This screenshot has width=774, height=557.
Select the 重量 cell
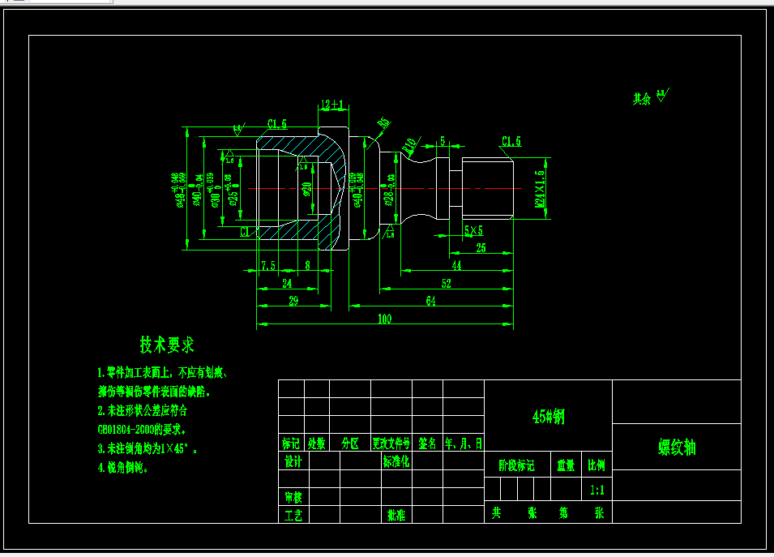click(x=566, y=465)
